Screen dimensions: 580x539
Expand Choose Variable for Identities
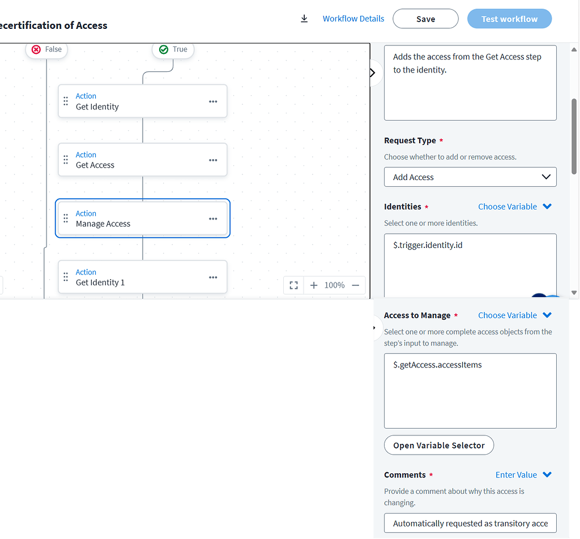coord(514,206)
